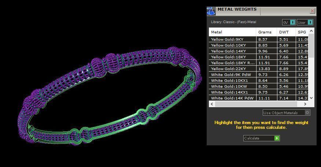Select the Yellow Gold:9KY row

point(259,39)
